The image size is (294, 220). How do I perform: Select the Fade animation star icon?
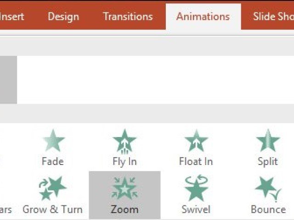[53, 140]
